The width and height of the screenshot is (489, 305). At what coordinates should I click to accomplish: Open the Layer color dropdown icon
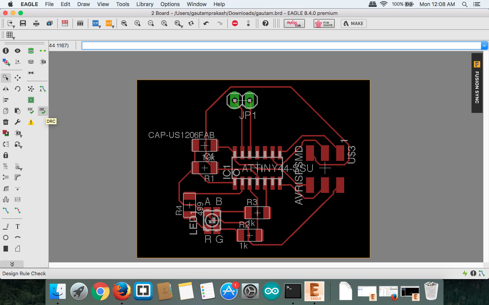click(6, 62)
